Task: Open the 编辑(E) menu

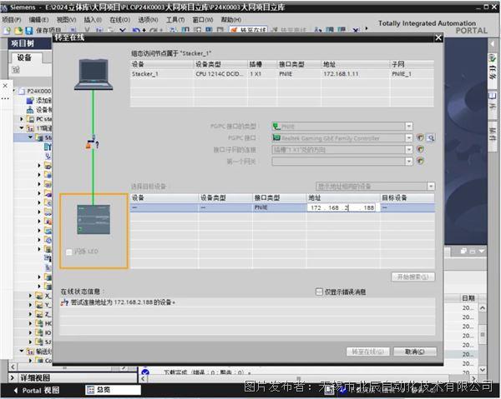Action: 38,20
